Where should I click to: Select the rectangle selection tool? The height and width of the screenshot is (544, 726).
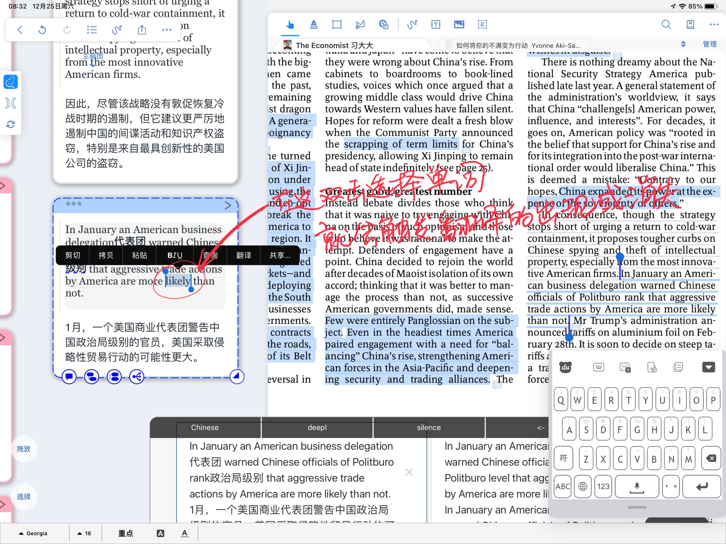337,25
